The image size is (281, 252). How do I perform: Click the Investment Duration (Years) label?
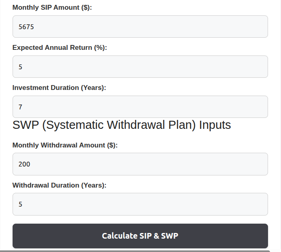coord(59,88)
